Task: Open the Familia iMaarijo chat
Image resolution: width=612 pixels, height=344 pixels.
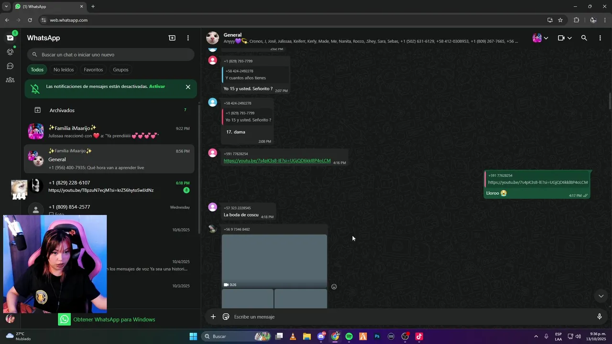Action: [110, 132]
